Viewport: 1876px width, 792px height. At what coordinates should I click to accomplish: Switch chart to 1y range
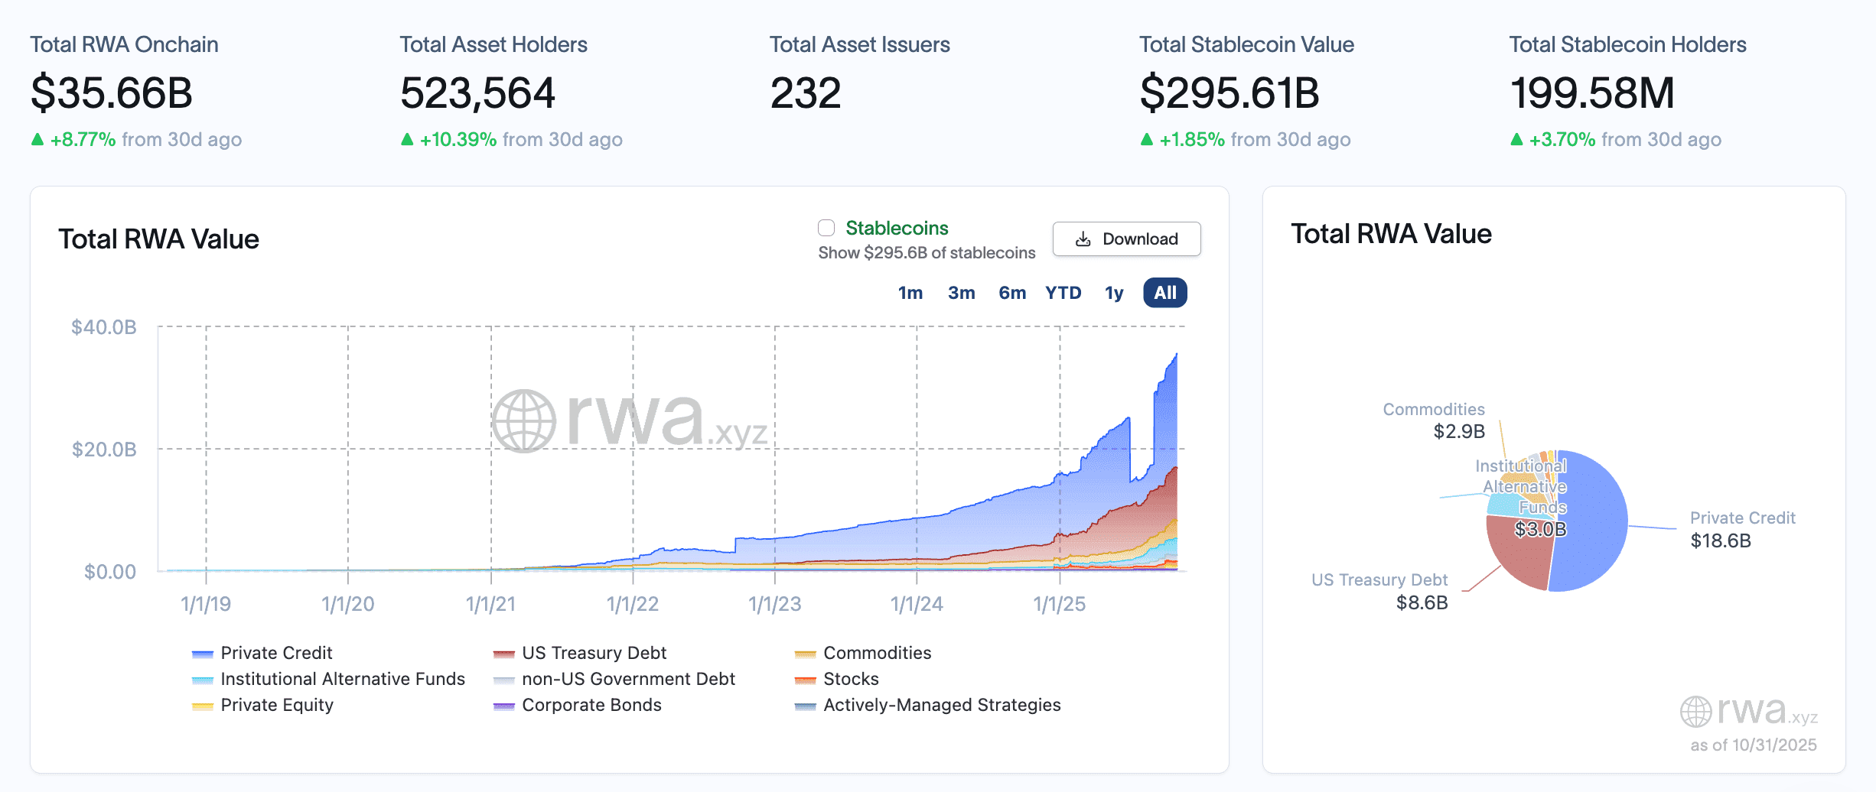pos(1113,293)
